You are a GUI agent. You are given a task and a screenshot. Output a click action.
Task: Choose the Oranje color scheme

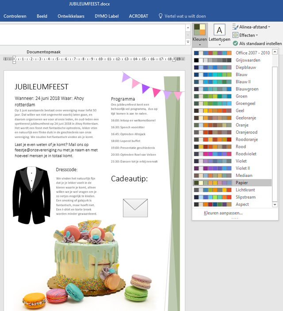232,125
